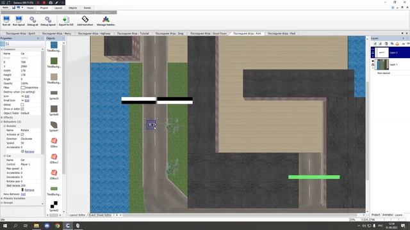
Task: Open Windows Start menu
Action: click(4, 226)
